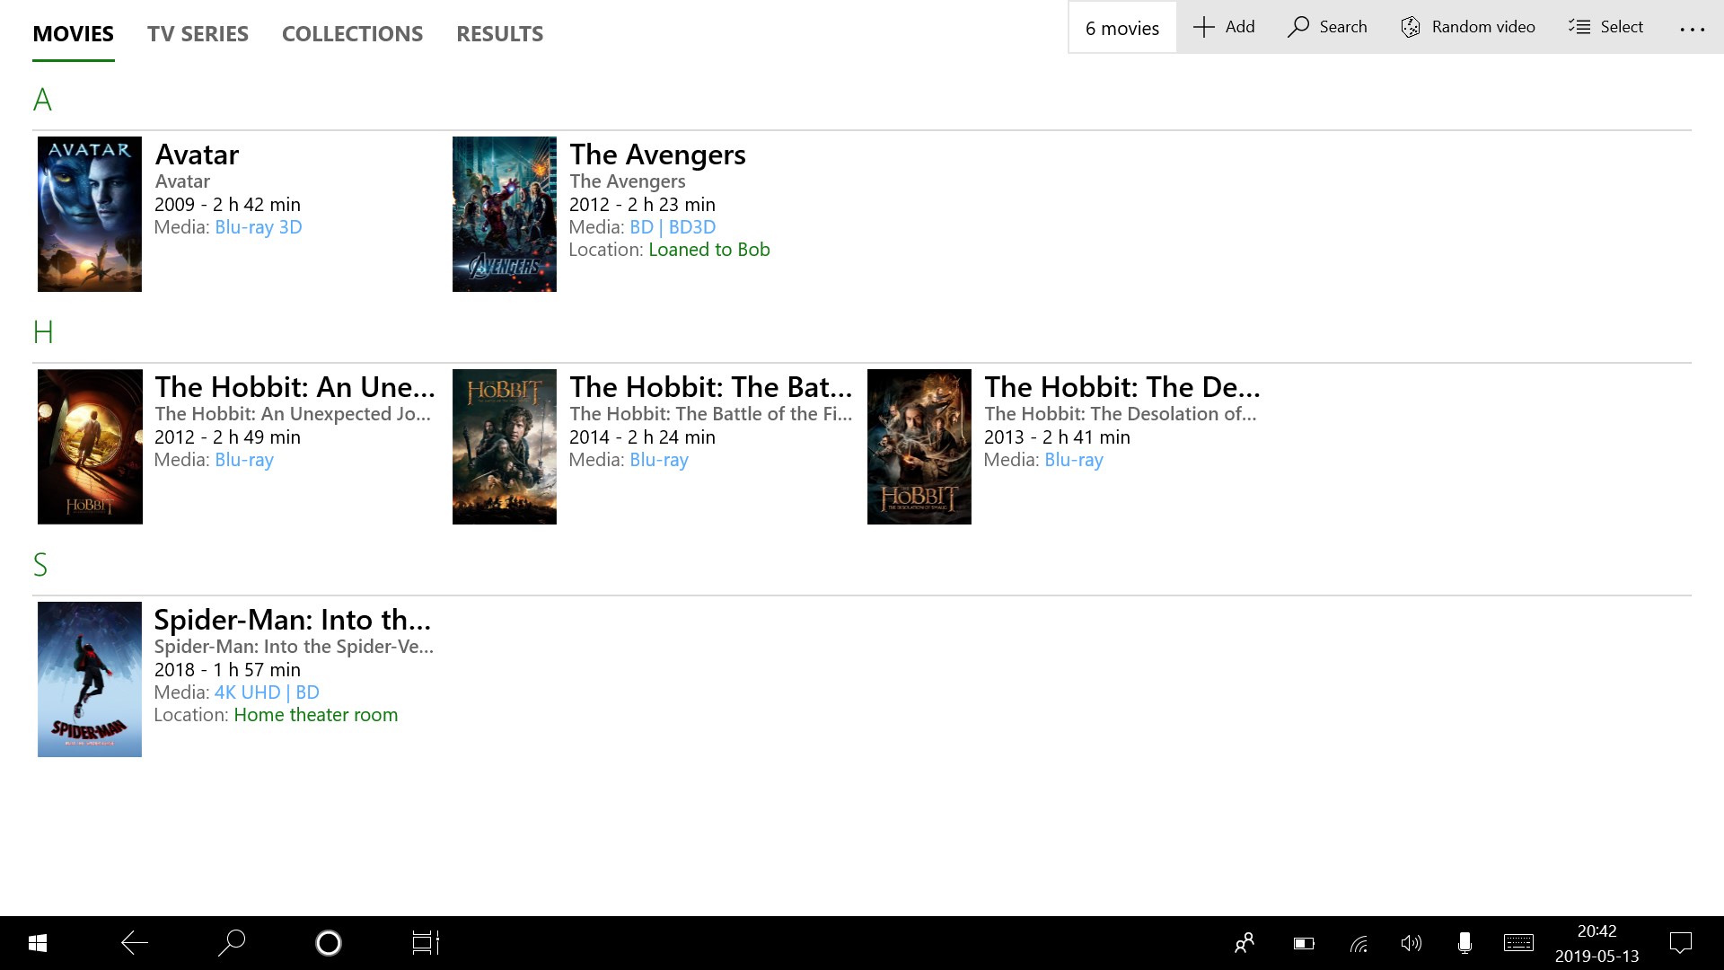Open Search with the magnifier icon

tap(1298, 27)
